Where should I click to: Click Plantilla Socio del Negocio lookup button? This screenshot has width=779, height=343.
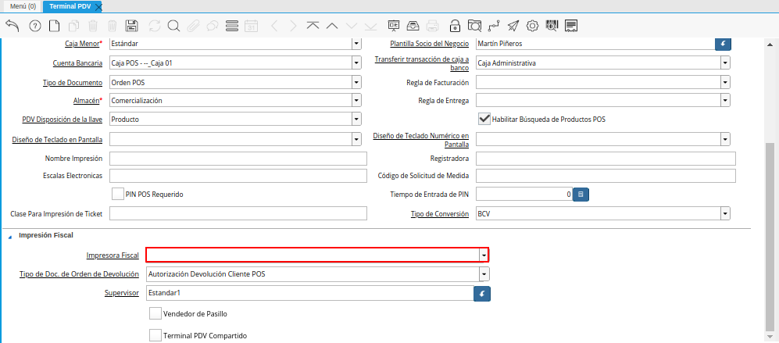click(x=723, y=44)
